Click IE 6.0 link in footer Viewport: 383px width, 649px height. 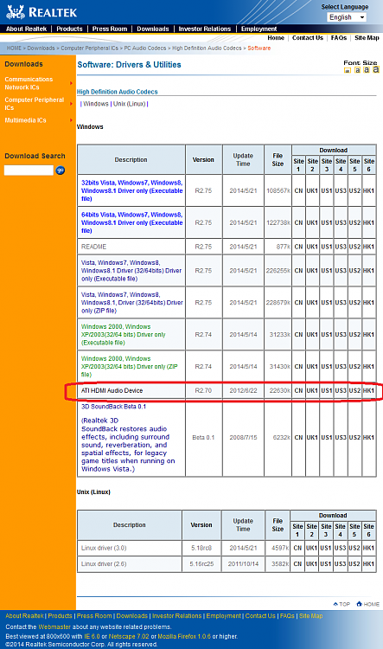point(93,636)
